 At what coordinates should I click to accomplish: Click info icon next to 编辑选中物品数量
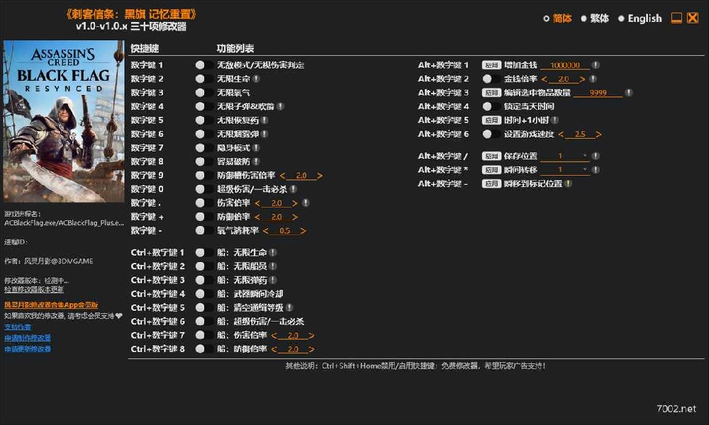click(x=628, y=93)
